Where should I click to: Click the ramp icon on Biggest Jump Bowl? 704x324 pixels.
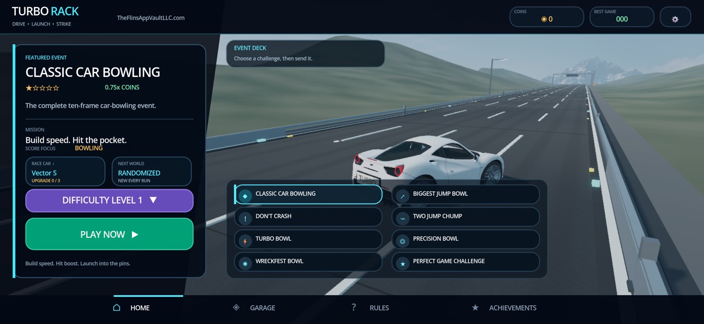click(403, 196)
